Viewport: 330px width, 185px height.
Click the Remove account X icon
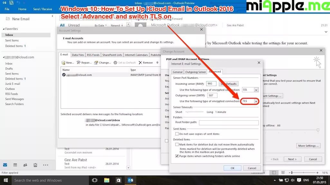pyautogui.click(x=140, y=63)
